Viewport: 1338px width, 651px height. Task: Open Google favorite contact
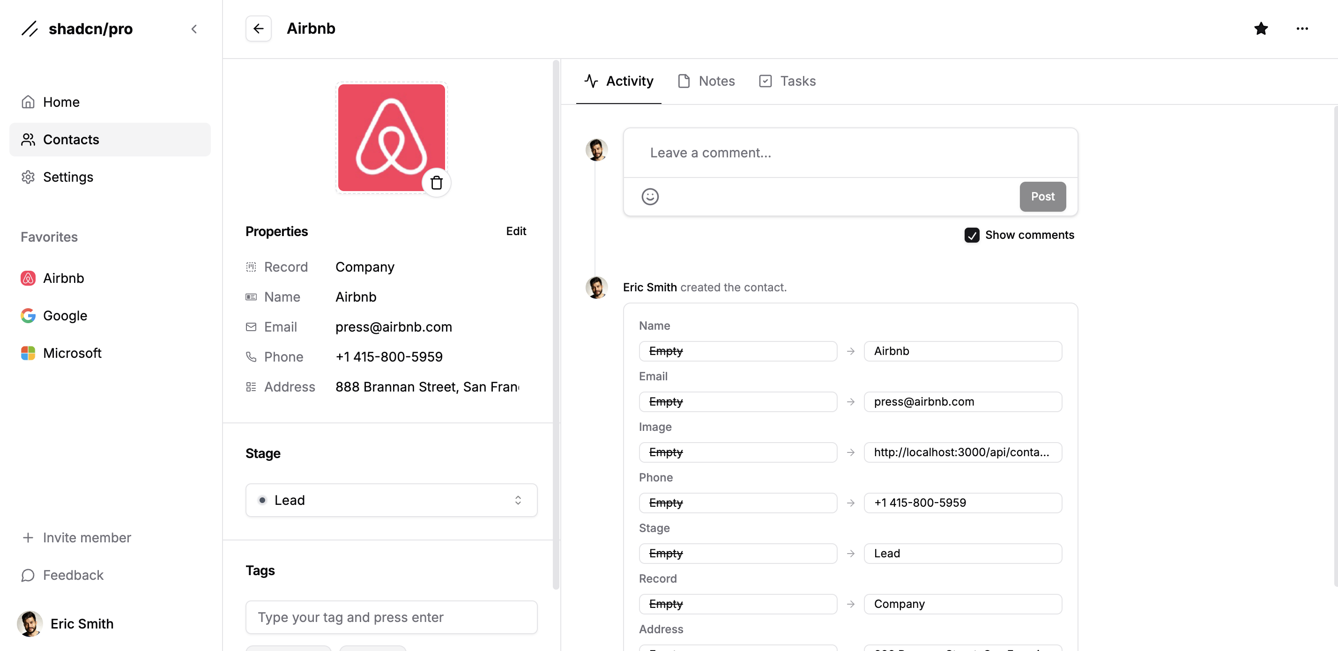110,316
